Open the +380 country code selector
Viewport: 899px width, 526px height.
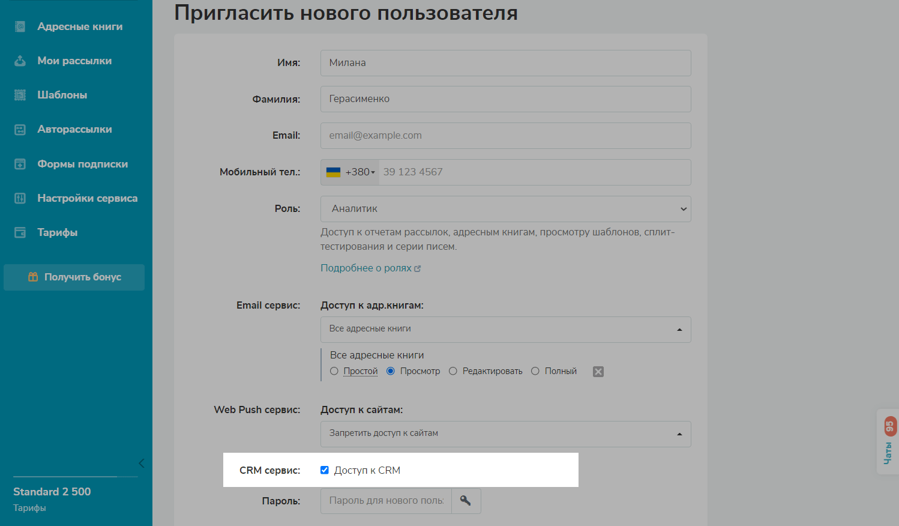350,172
